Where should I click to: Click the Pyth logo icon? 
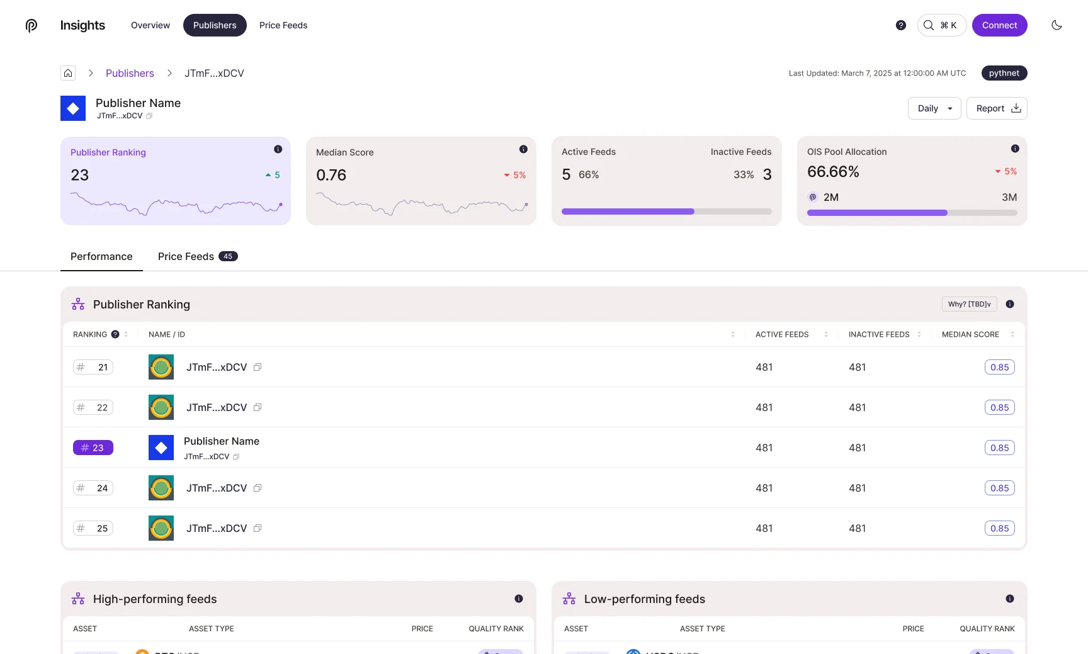coord(31,25)
